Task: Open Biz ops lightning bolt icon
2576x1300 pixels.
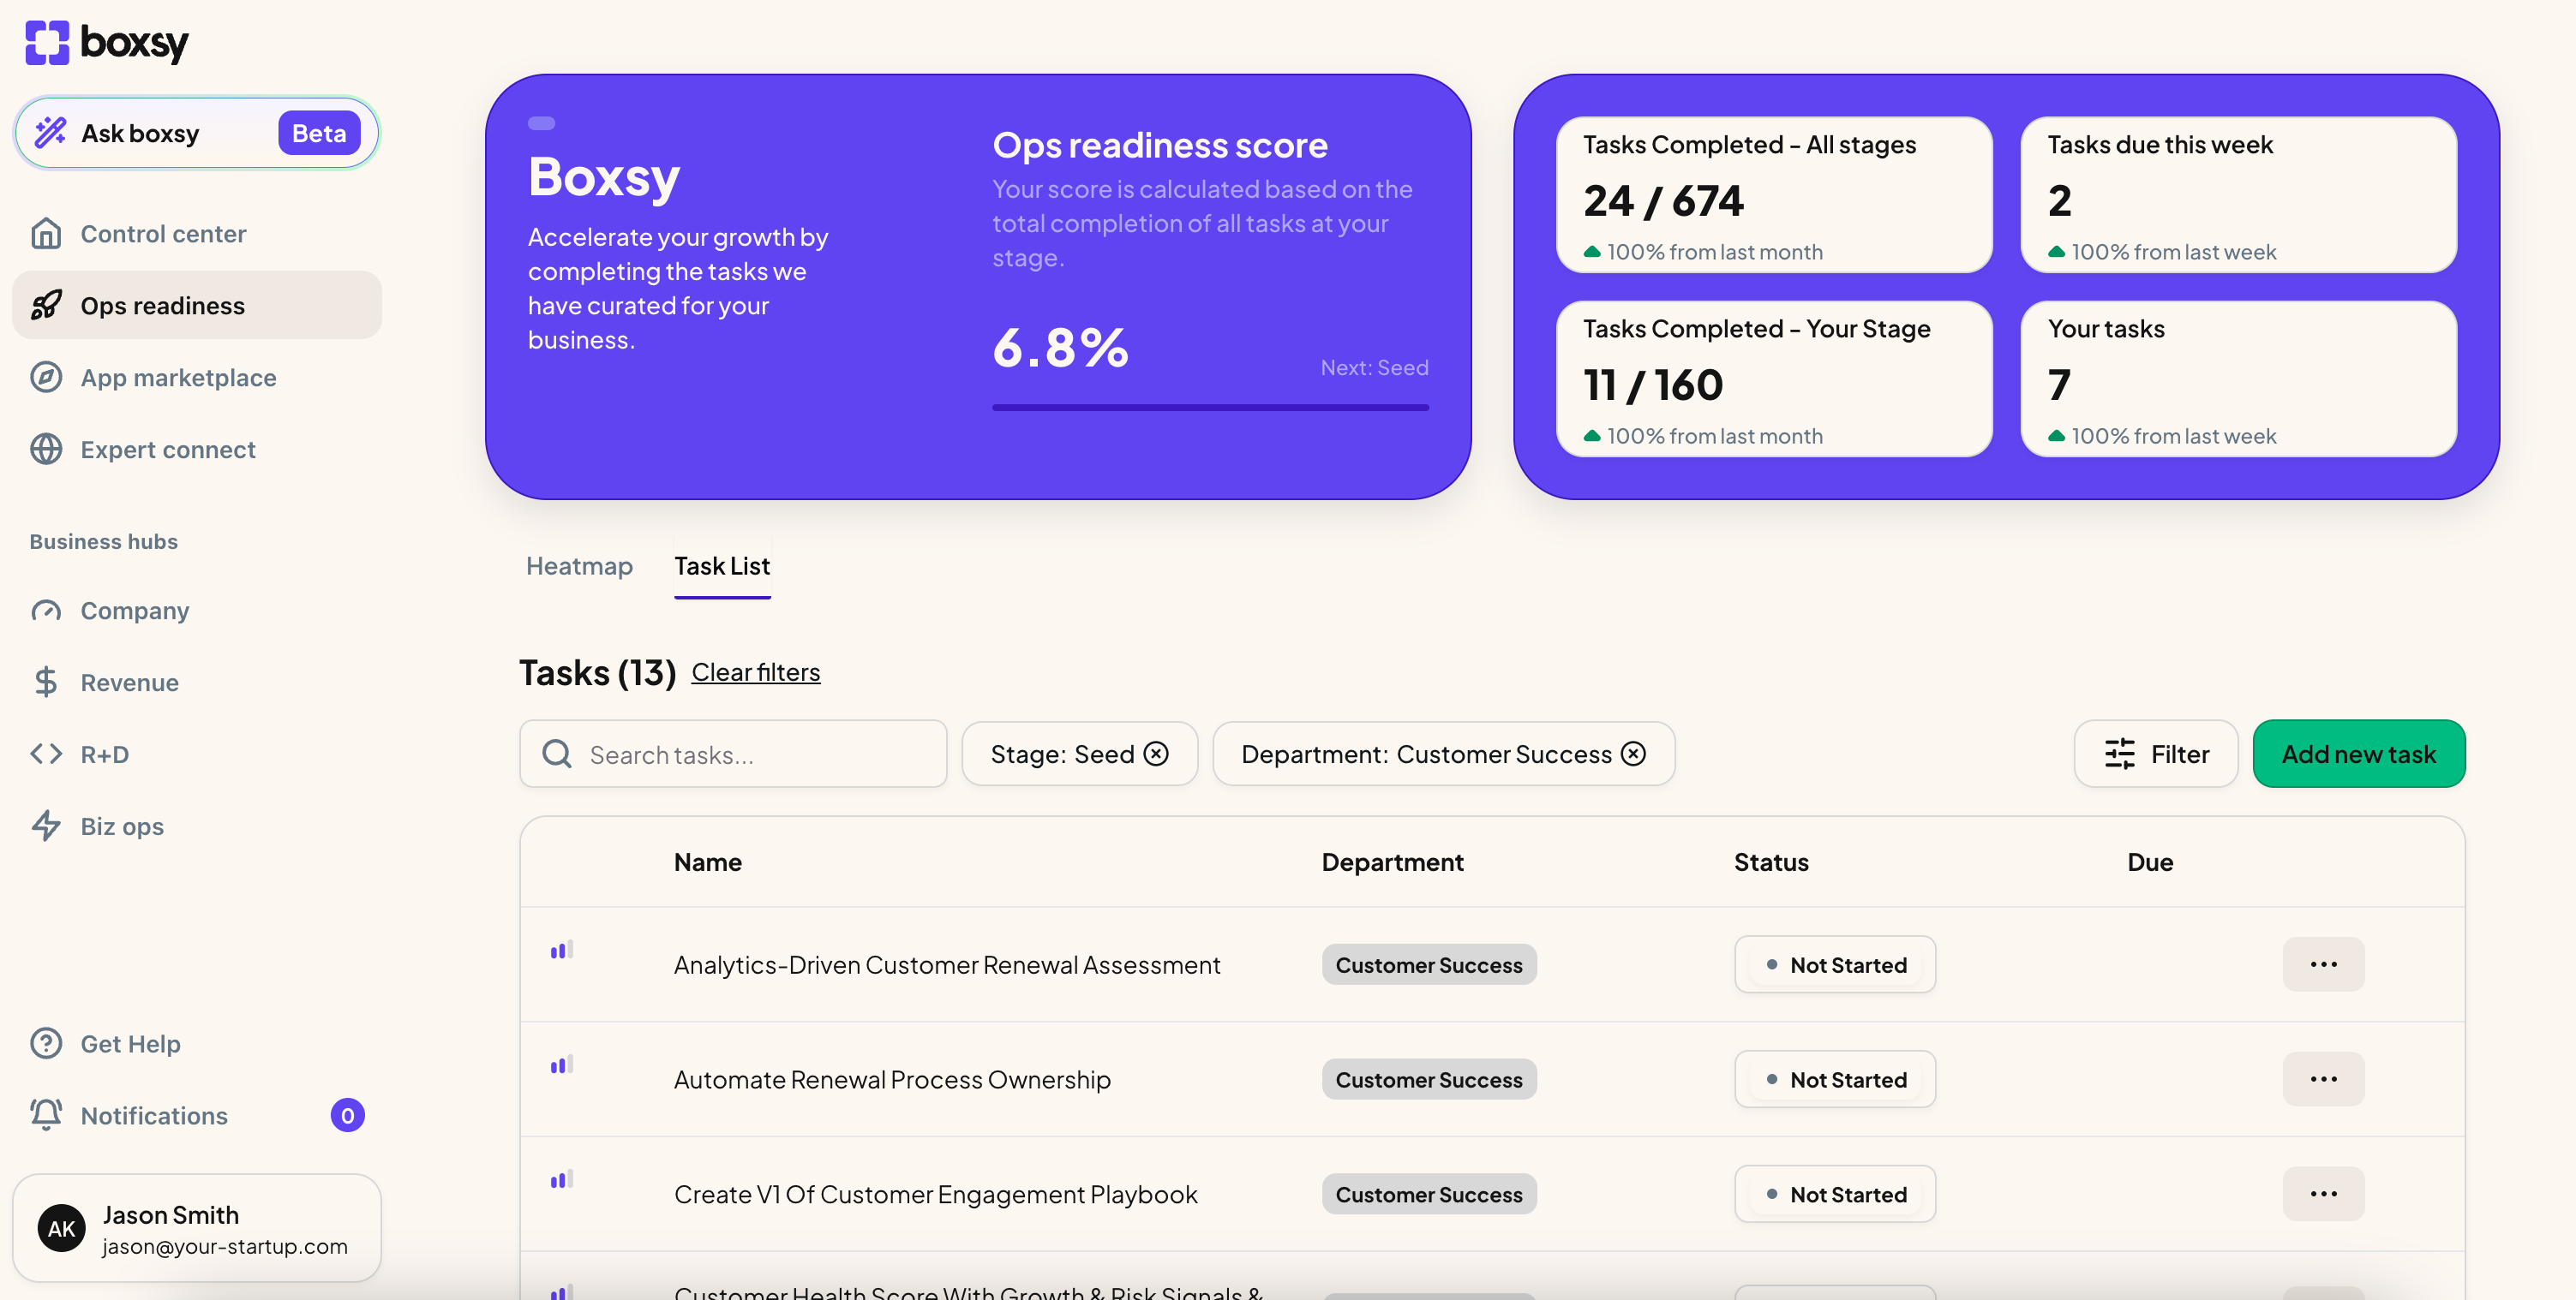Action: pyautogui.click(x=46, y=826)
